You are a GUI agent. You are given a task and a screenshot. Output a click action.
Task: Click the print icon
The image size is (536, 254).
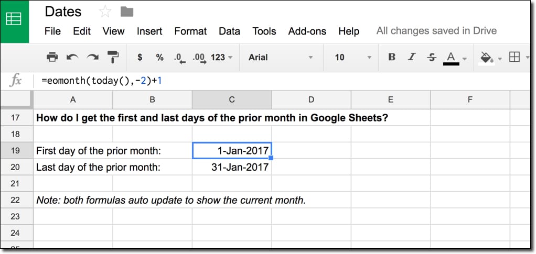[52, 57]
